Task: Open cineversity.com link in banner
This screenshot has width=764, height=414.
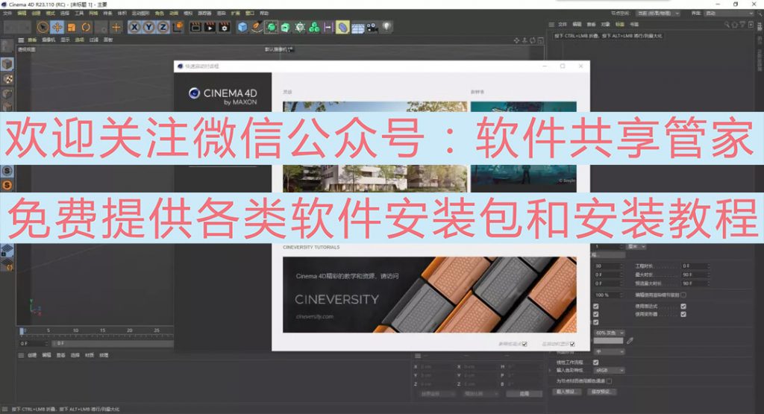Action: [x=315, y=316]
